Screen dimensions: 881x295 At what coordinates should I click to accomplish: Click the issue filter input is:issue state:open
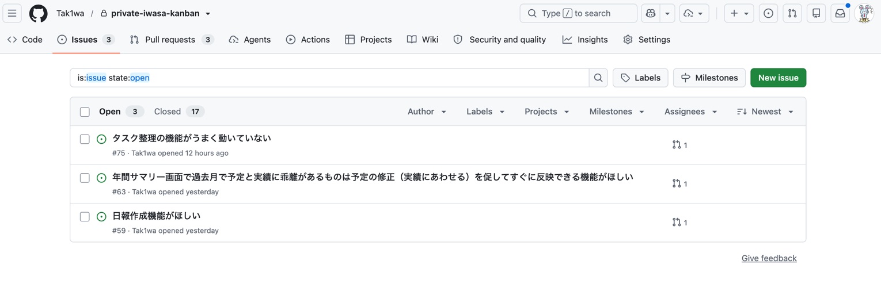click(x=329, y=78)
